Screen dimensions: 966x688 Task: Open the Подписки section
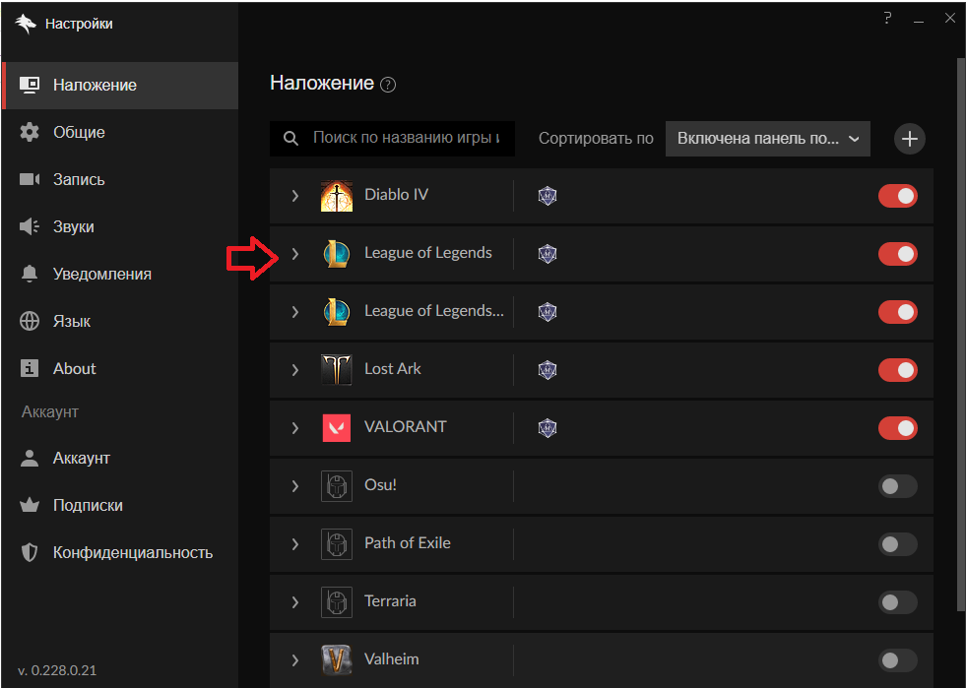point(120,506)
